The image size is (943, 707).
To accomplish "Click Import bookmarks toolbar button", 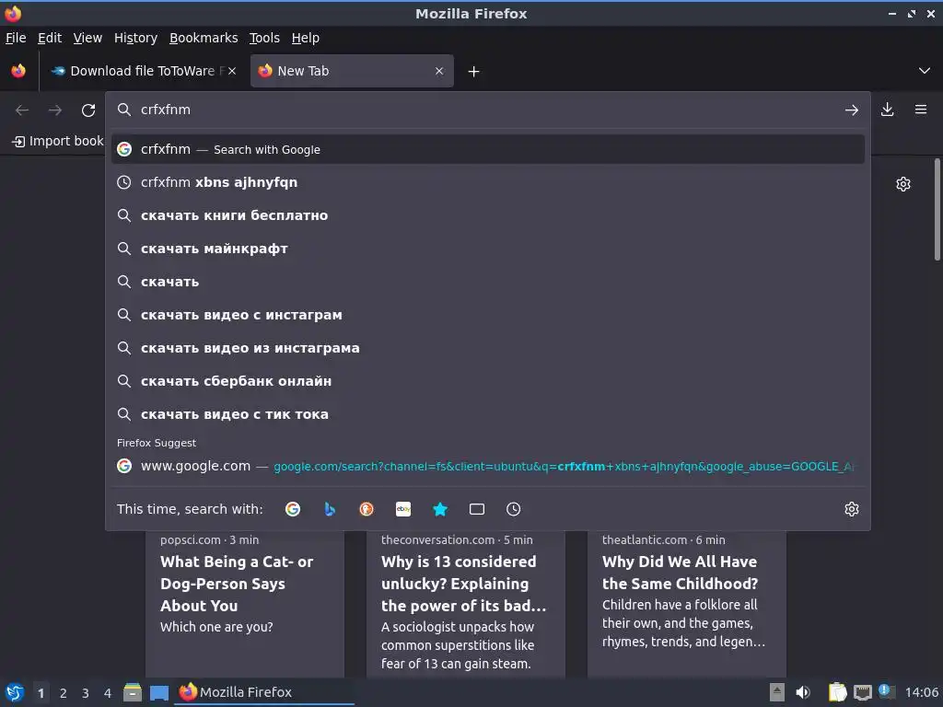I will [58, 141].
